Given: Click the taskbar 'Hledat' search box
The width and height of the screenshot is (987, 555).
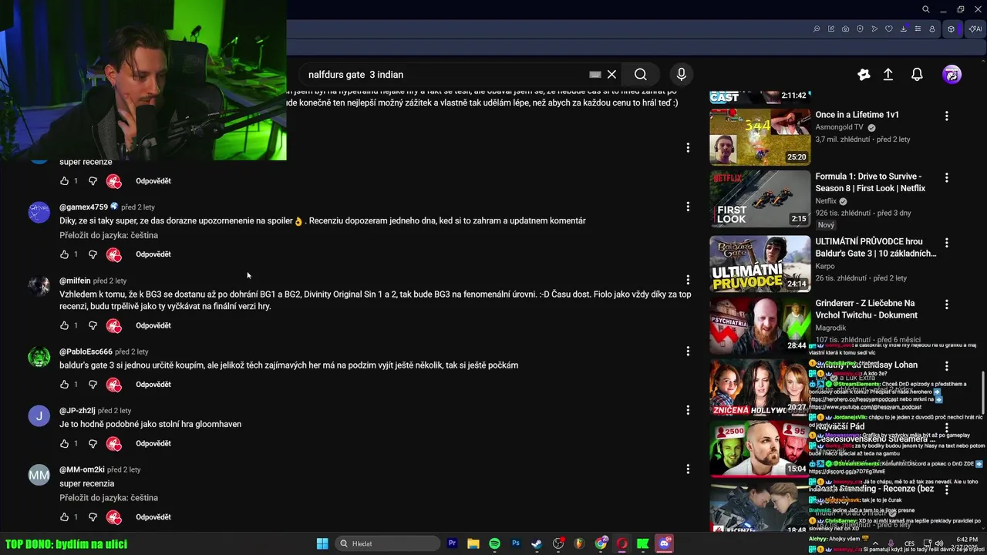Looking at the screenshot, I should tap(386, 543).
